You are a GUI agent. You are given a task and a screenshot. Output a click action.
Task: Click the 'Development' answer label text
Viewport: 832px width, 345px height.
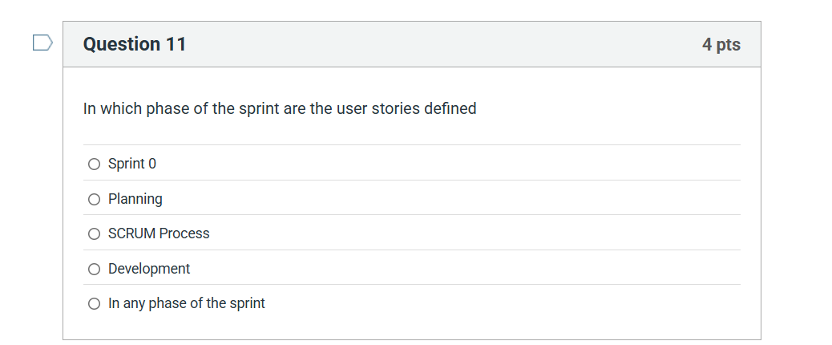pyautogui.click(x=149, y=269)
